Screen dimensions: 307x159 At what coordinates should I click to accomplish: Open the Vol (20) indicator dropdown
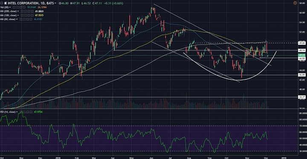(10, 7)
